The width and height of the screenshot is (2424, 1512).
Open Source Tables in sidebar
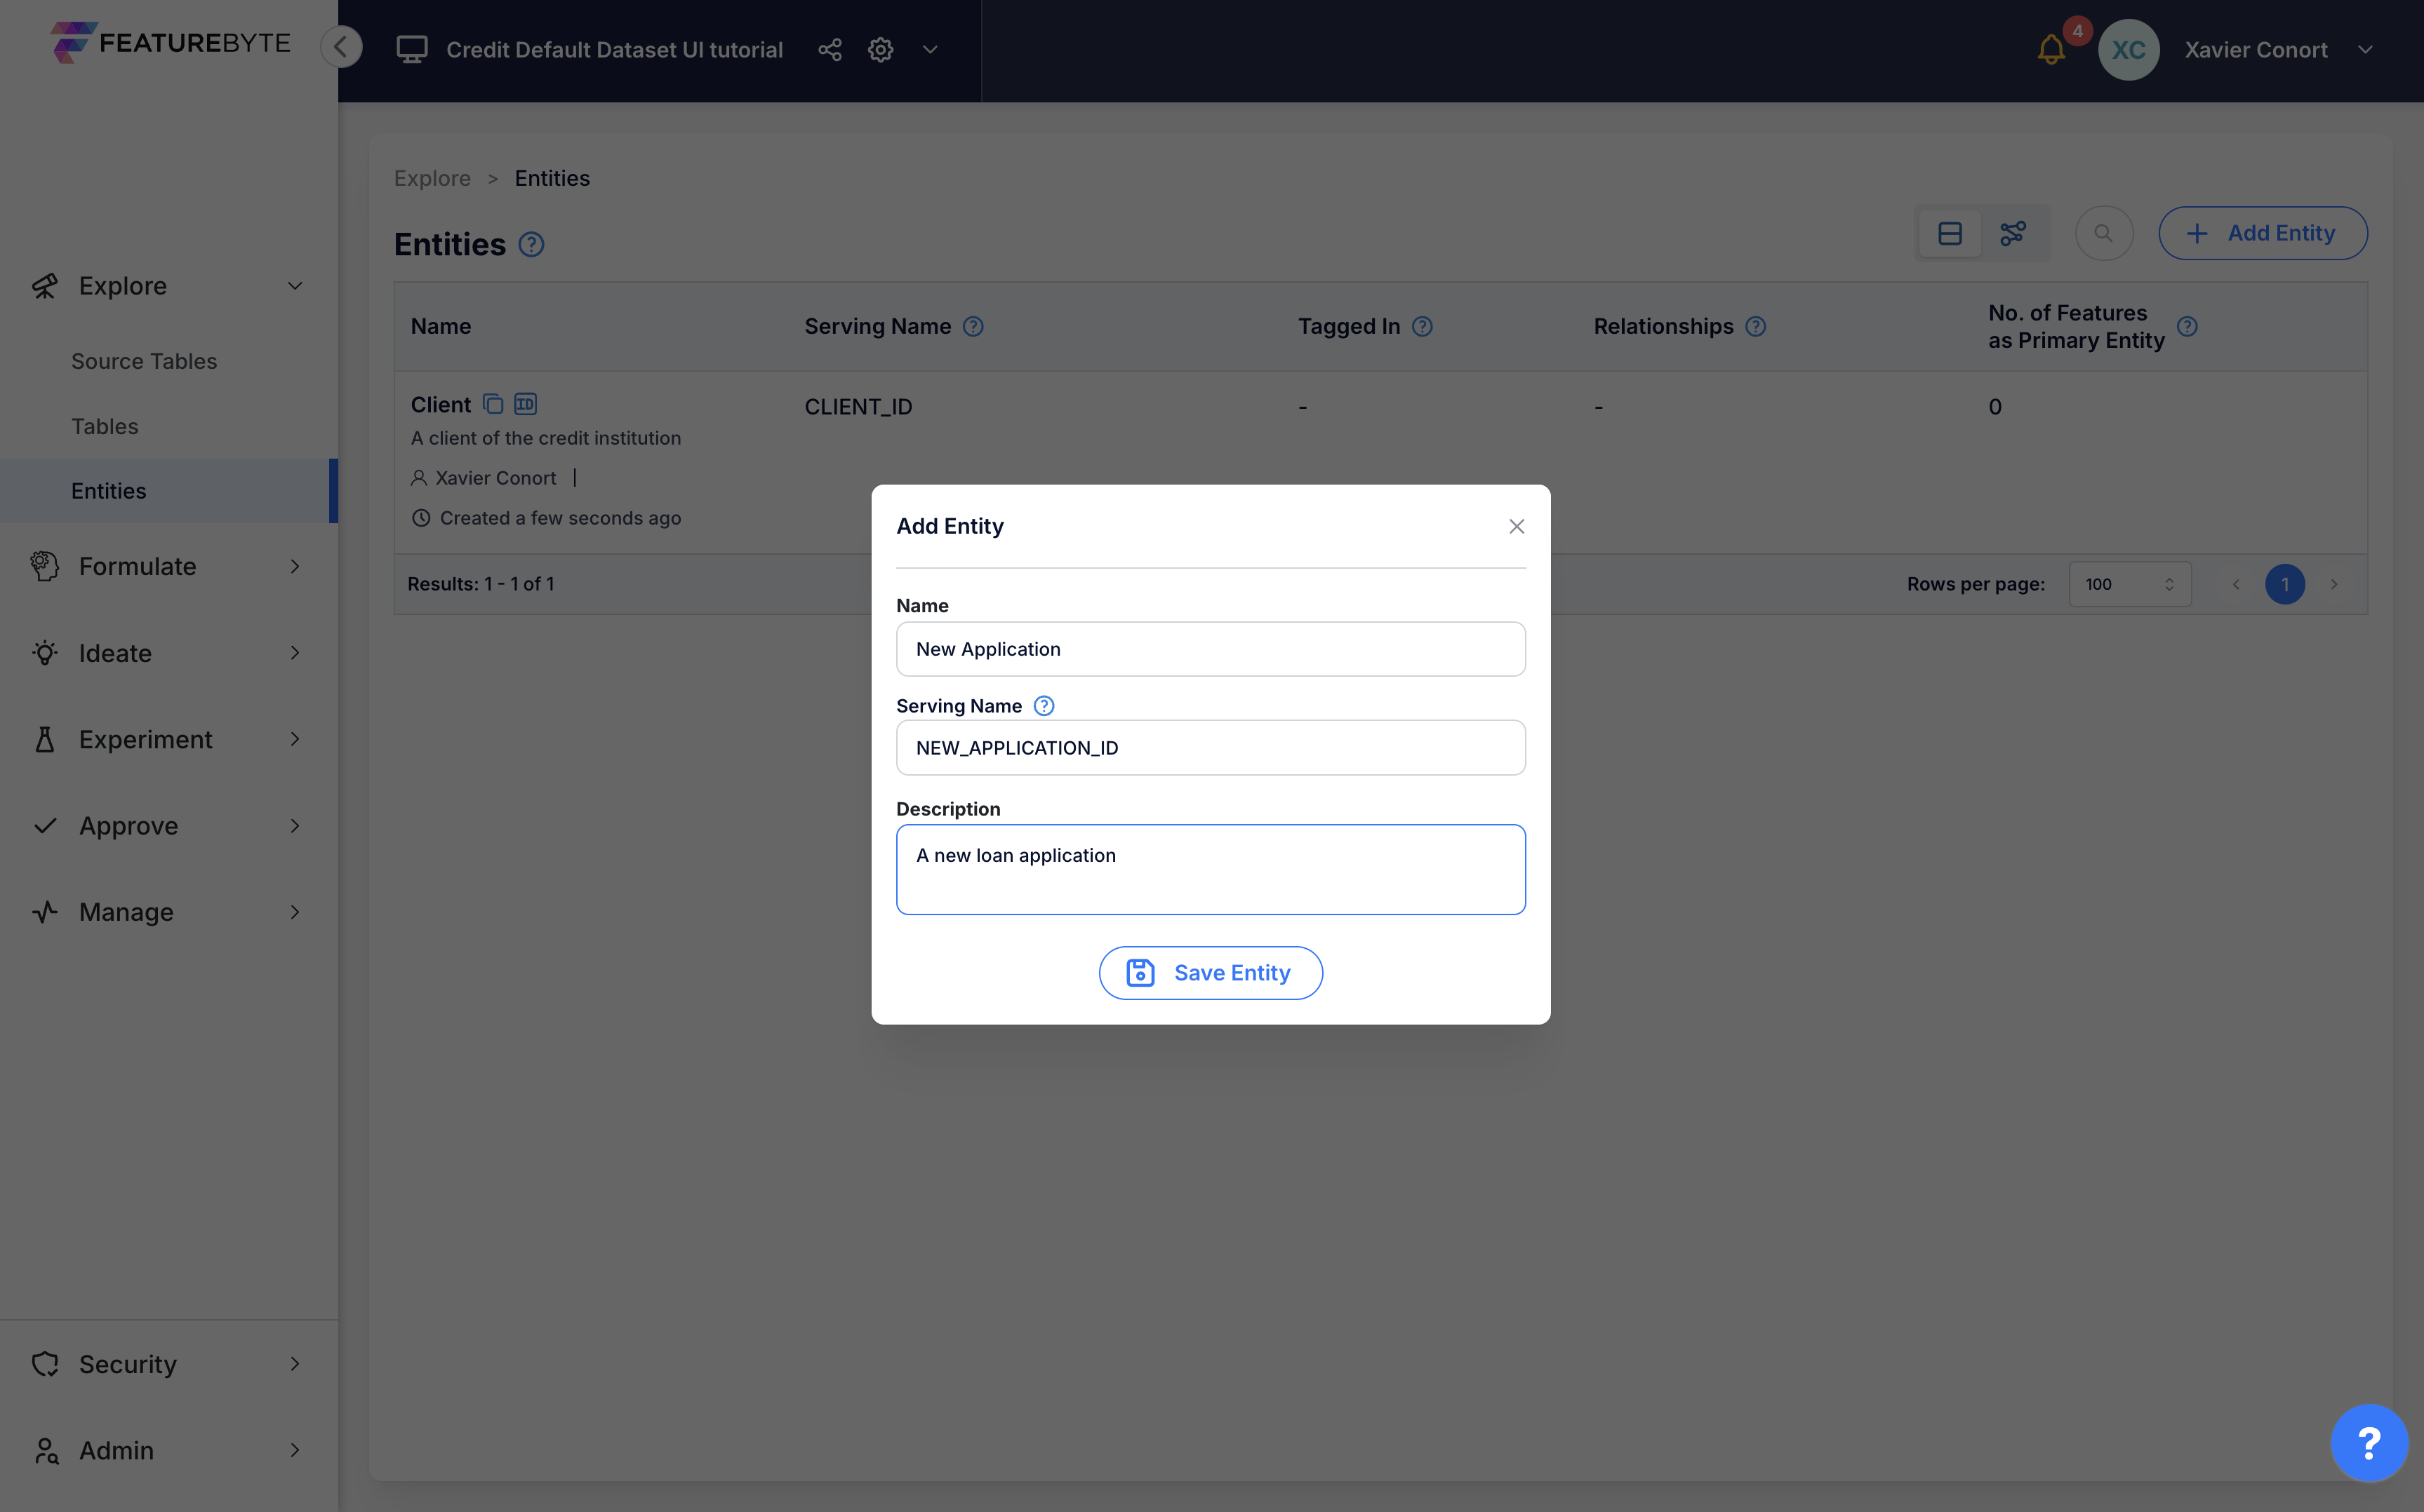pos(144,361)
